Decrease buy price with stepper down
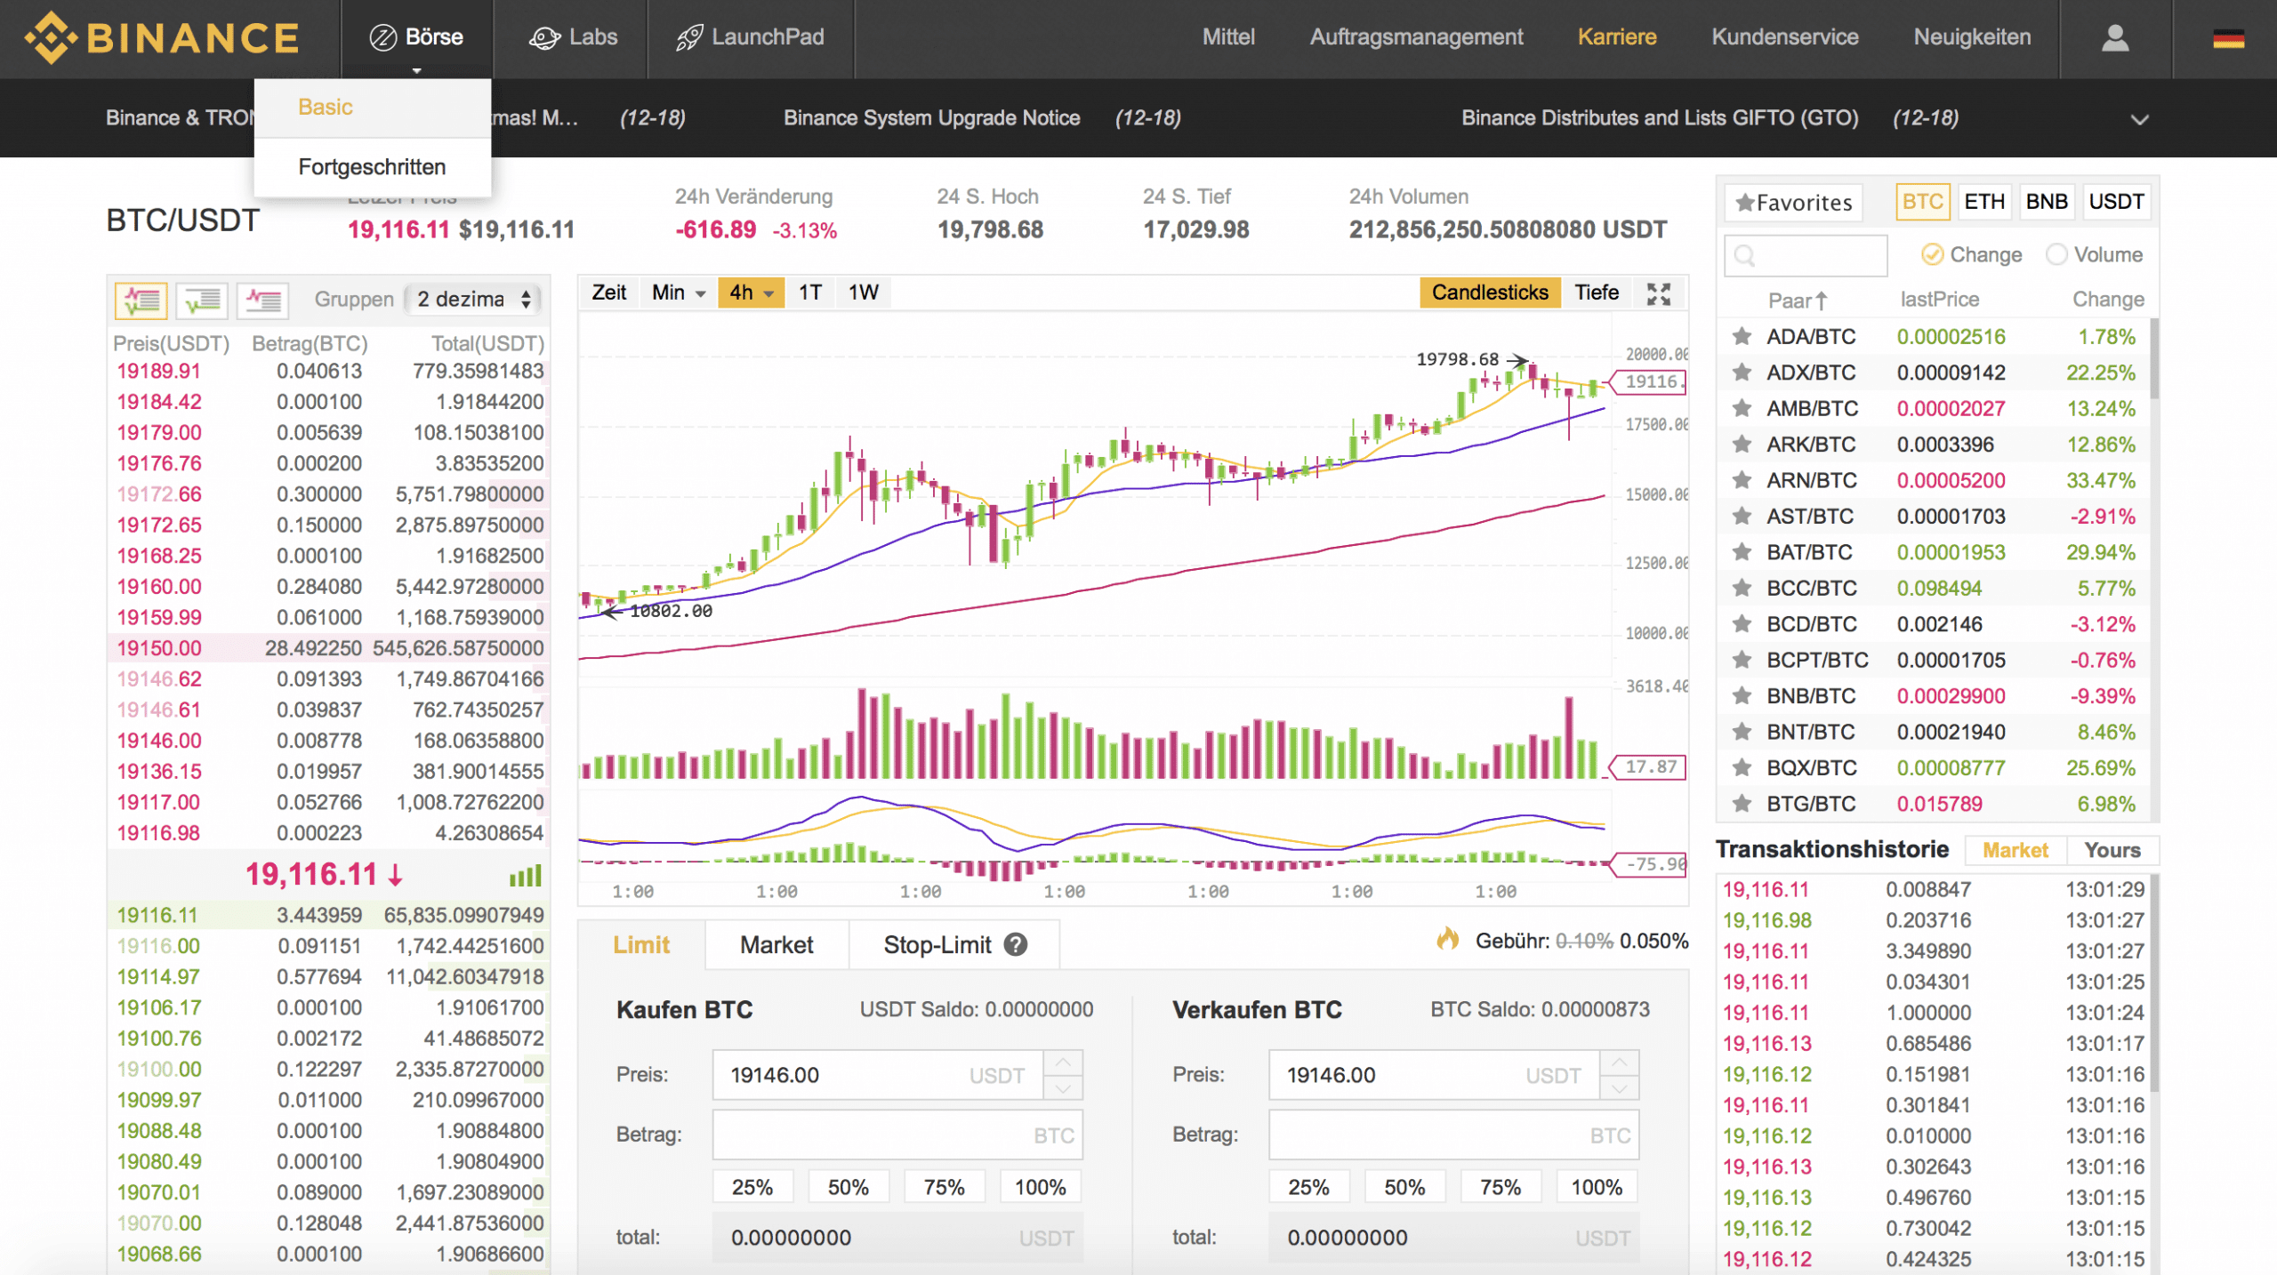2277x1275 pixels. coord(1063,1087)
